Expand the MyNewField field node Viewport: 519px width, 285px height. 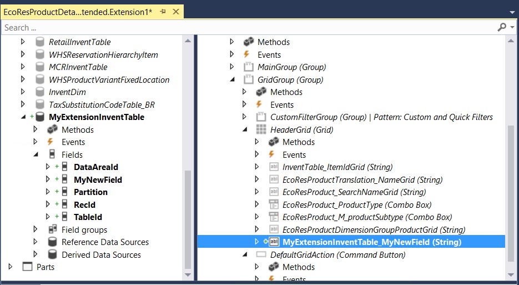coord(48,179)
